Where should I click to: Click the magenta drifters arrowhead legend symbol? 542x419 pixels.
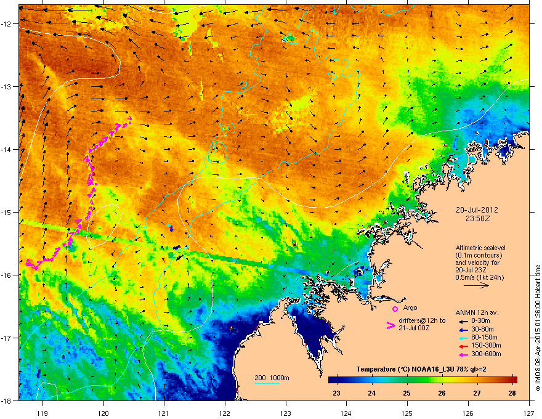tap(391, 325)
